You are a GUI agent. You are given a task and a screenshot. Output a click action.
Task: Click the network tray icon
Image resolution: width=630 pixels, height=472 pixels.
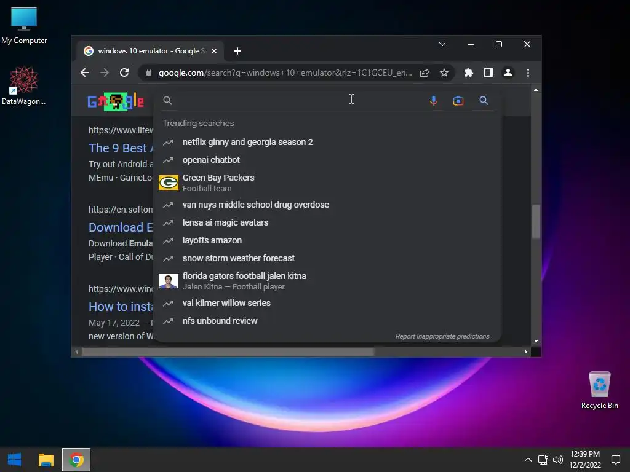[543, 460]
